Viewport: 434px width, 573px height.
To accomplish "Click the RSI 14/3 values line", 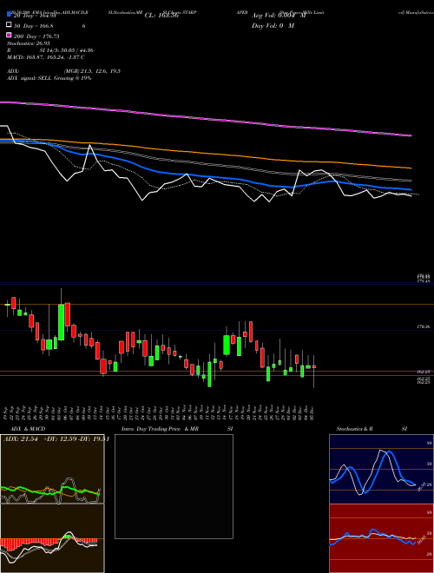I will [x=50, y=50].
